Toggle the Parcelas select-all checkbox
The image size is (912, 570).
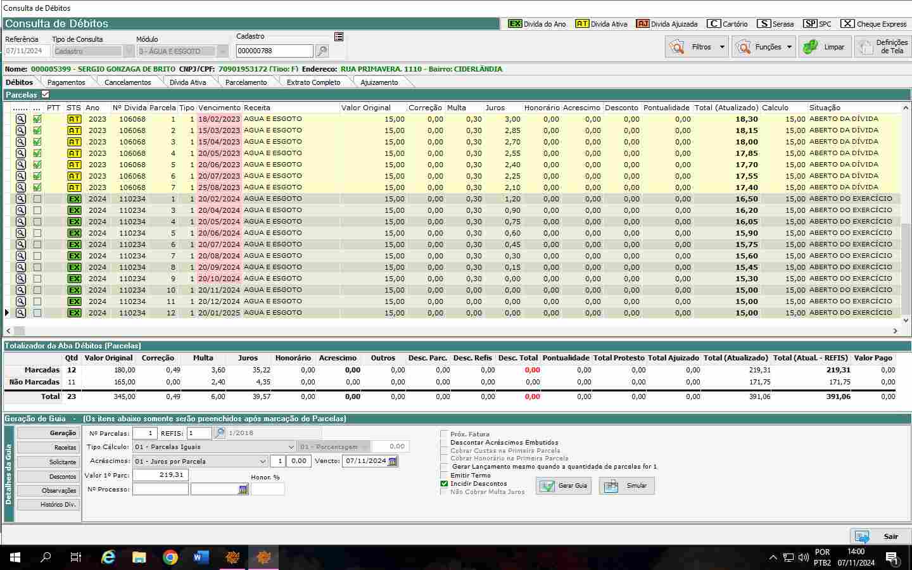45,94
